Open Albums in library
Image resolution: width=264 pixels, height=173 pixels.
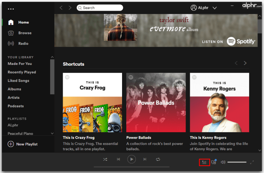(14, 89)
